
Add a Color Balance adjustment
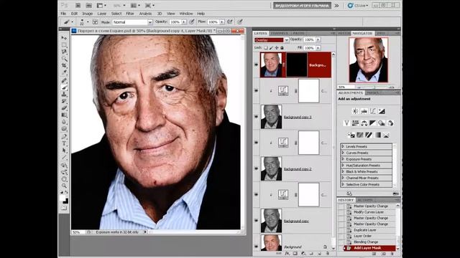[x=364, y=123]
